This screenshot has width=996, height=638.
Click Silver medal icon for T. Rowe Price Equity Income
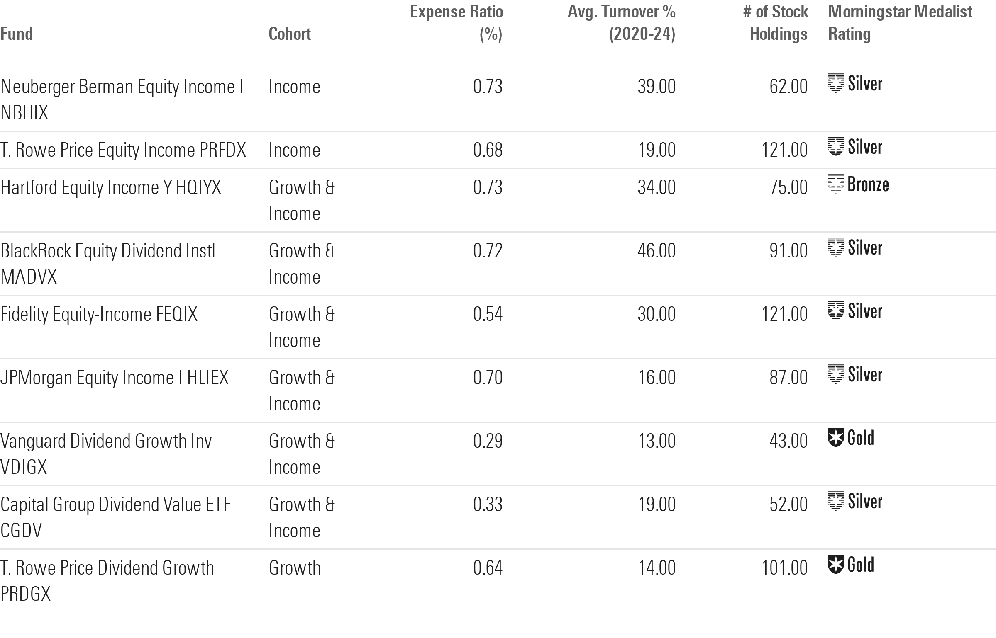click(x=835, y=147)
